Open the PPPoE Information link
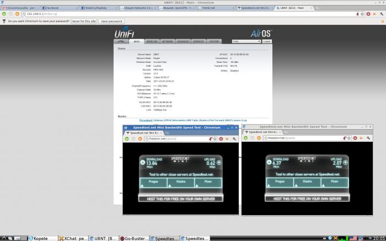The height and width of the screenshot is (241, 386). point(175,120)
